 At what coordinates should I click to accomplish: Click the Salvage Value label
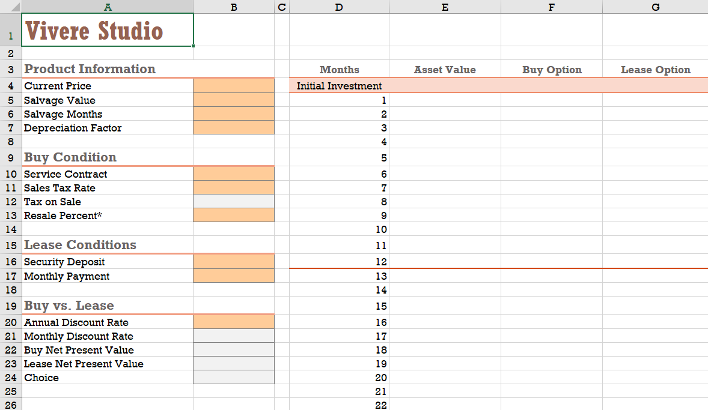[x=60, y=100]
